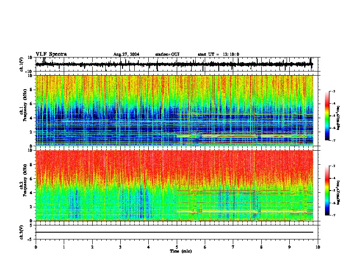358x277 pixels.
Task: Click the "-3" label on ch.1 color bar
Action: 334,91
